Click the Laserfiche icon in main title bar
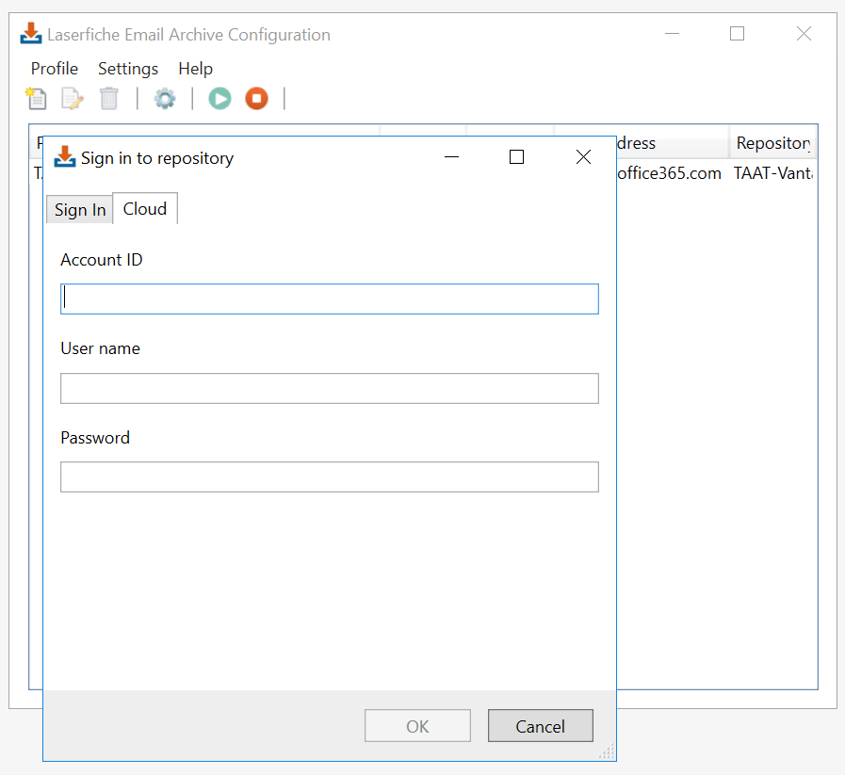Image resolution: width=845 pixels, height=775 pixels. point(31,33)
